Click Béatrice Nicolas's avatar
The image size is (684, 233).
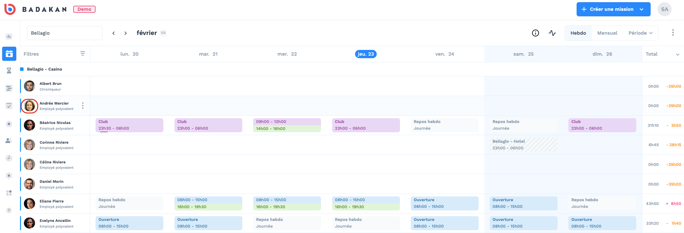(29, 125)
